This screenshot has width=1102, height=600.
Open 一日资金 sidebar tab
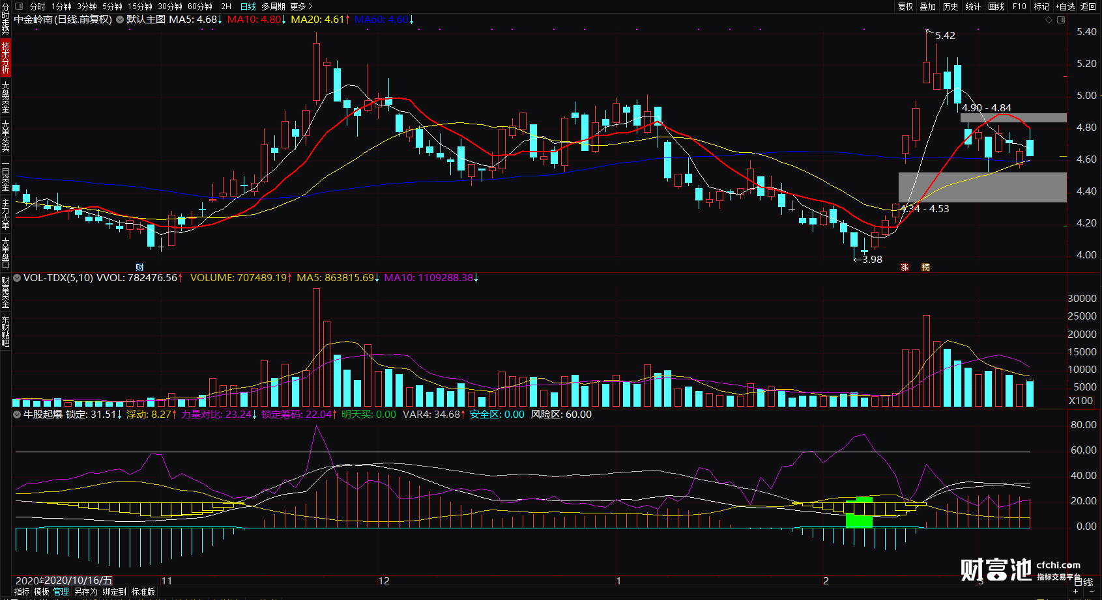[5, 176]
